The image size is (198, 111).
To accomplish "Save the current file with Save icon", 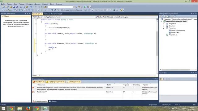I will pyautogui.click(x=14, y=7).
